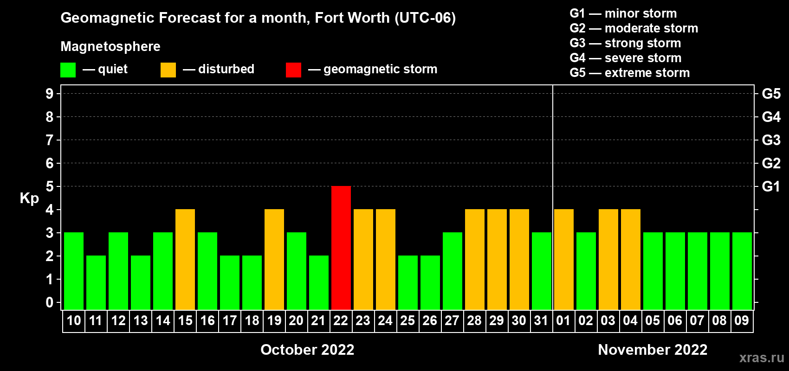Click the disturbed legend text

tap(226, 69)
